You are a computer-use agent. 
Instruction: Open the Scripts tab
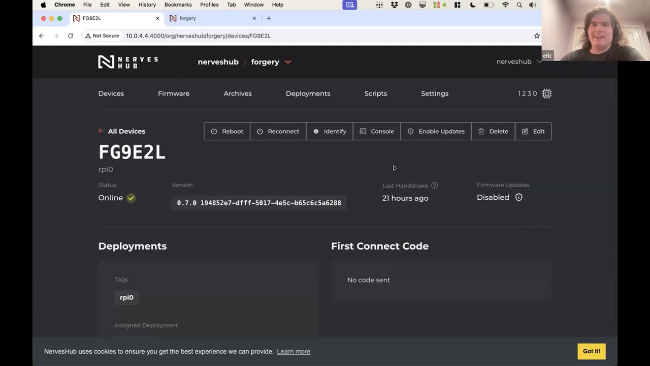pos(375,94)
